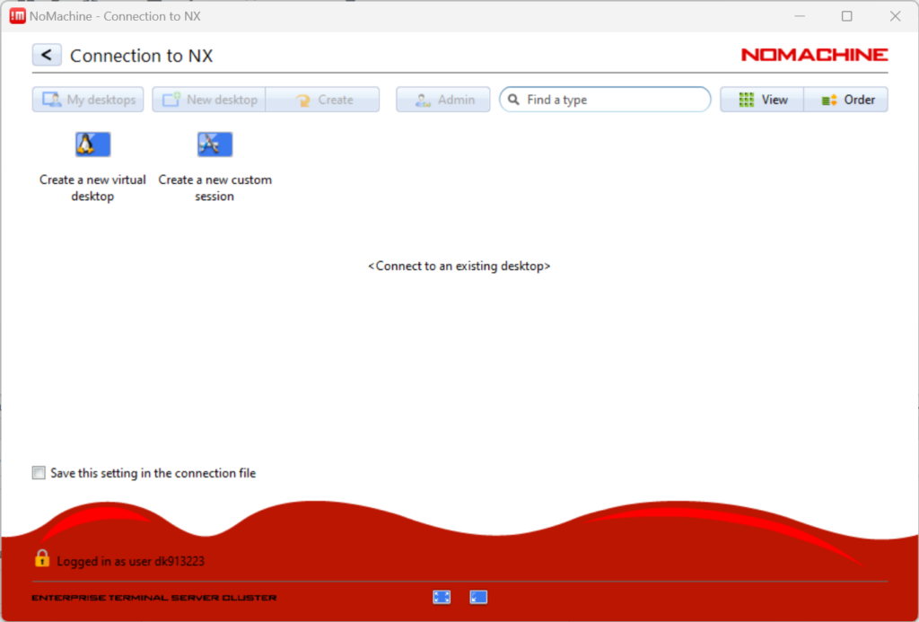The width and height of the screenshot is (919, 622).
Task: Enable saving this setting in the connection file
Action: point(39,472)
